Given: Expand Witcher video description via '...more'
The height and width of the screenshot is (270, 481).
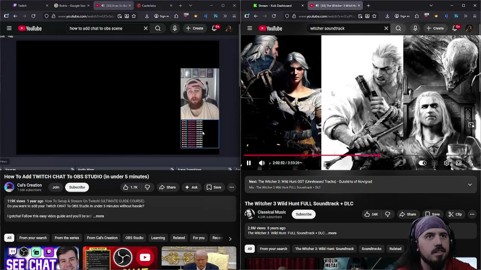Looking at the screenshot, I should [x=331, y=233].
